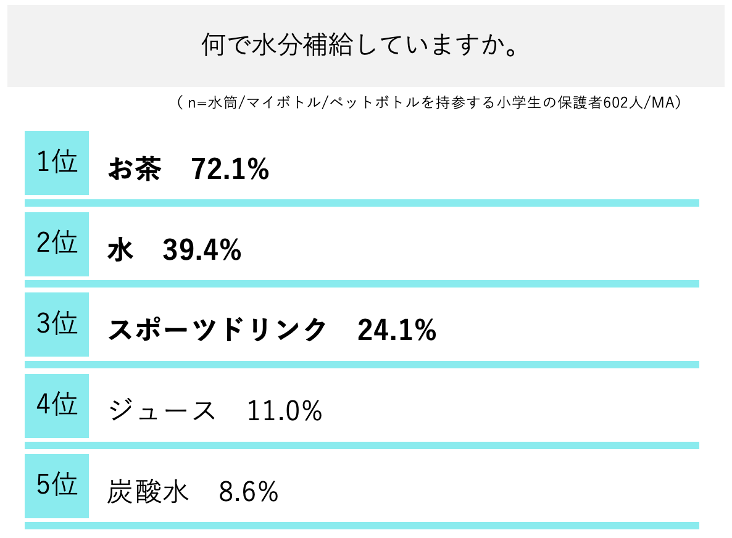Click the 11.0% value
732x538 pixels.
click(285, 411)
